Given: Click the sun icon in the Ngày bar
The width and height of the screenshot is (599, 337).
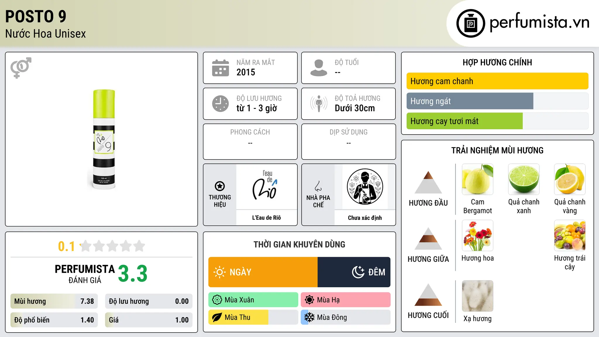Looking at the screenshot, I should coord(219,272).
